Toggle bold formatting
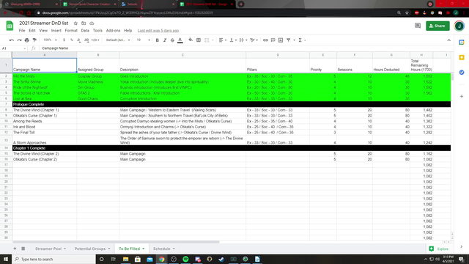The height and width of the screenshot is (264, 469). pyautogui.click(x=157, y=40)
